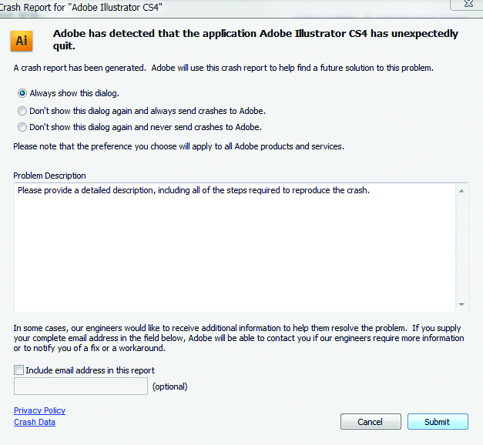Click the note about Adobe products preference
Screen dimensions: 483x445
tap(179, 146)
